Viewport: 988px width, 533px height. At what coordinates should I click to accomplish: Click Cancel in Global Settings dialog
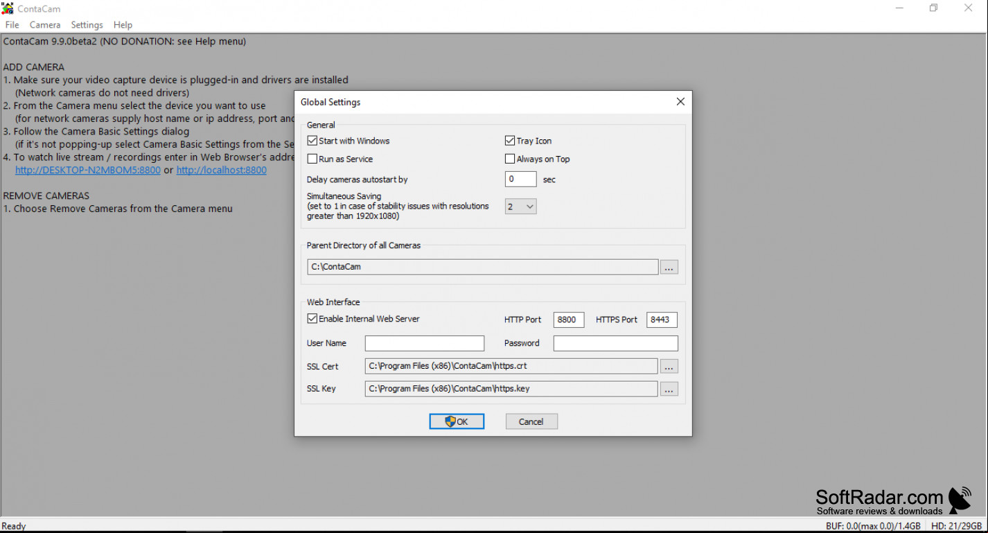click(531, 421)
